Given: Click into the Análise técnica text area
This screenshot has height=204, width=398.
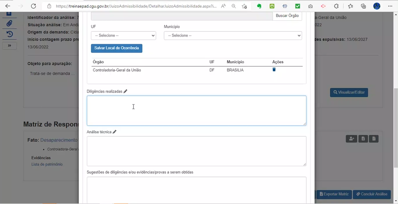Looking at the screenshot, I should click(196, 151).
